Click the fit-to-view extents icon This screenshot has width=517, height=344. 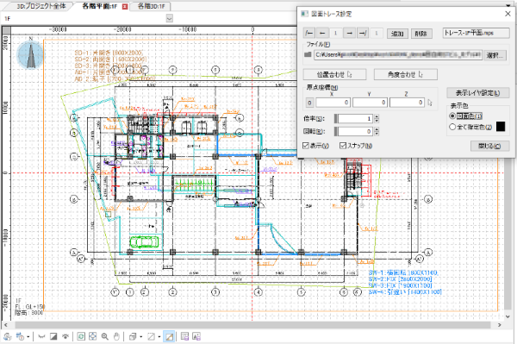tap(93, 337)
